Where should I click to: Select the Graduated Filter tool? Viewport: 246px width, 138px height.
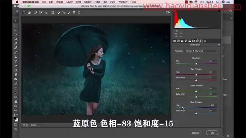[x=74, y=13]
